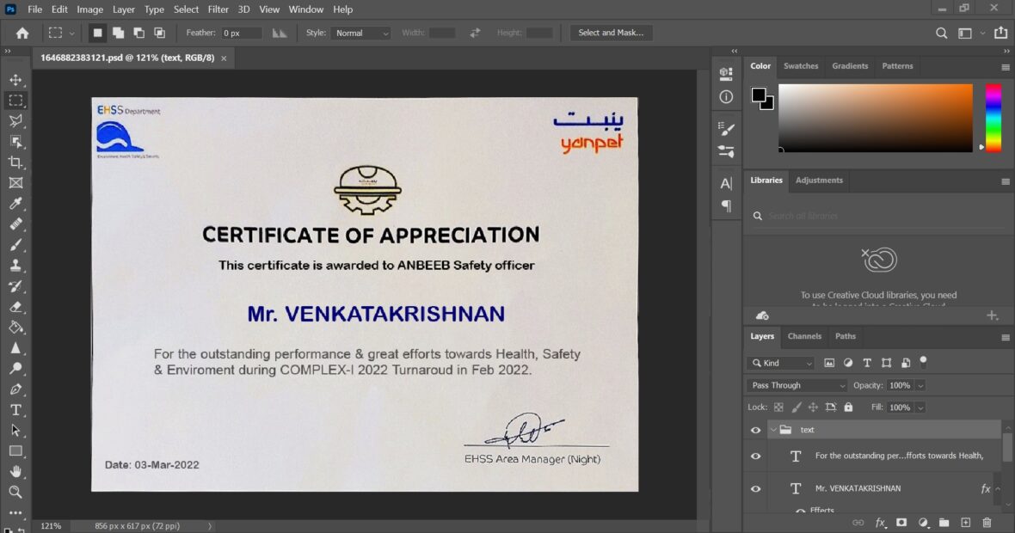Click the Select and Mask button
Viewport: 1015px width, 533px height.
611,33
